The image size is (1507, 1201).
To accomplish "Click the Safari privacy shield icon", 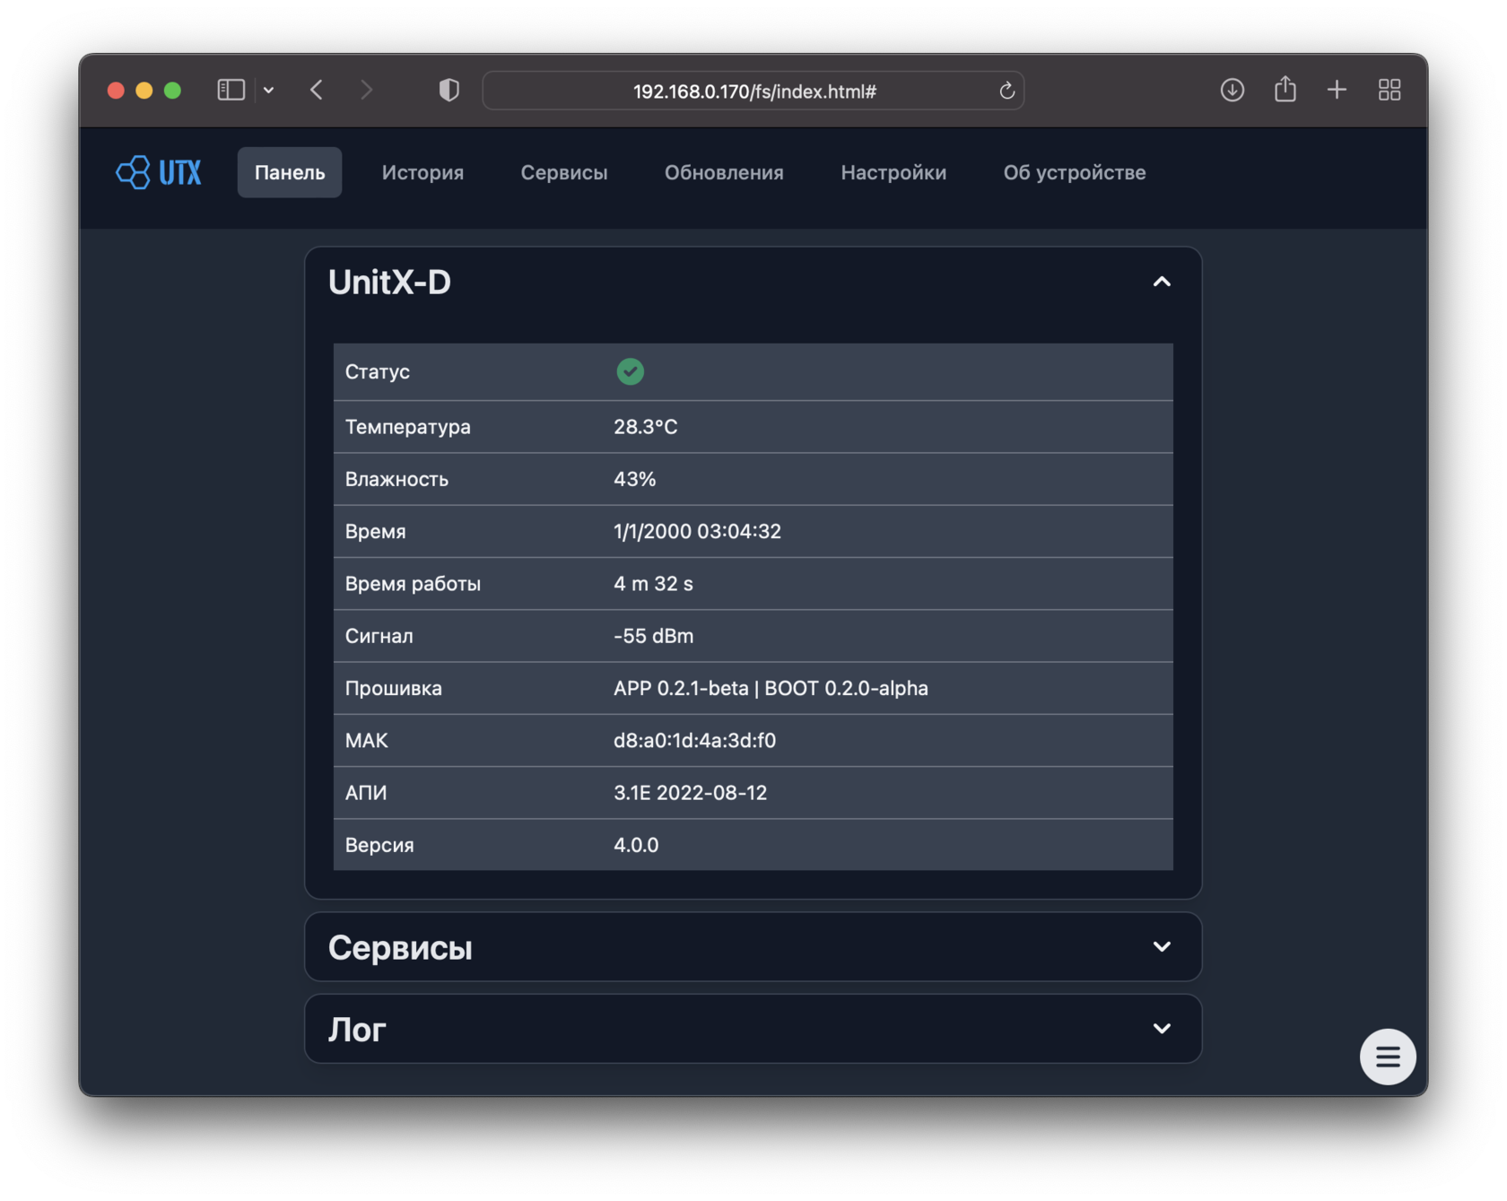I will pyautogui.click(x=449, y=90).
